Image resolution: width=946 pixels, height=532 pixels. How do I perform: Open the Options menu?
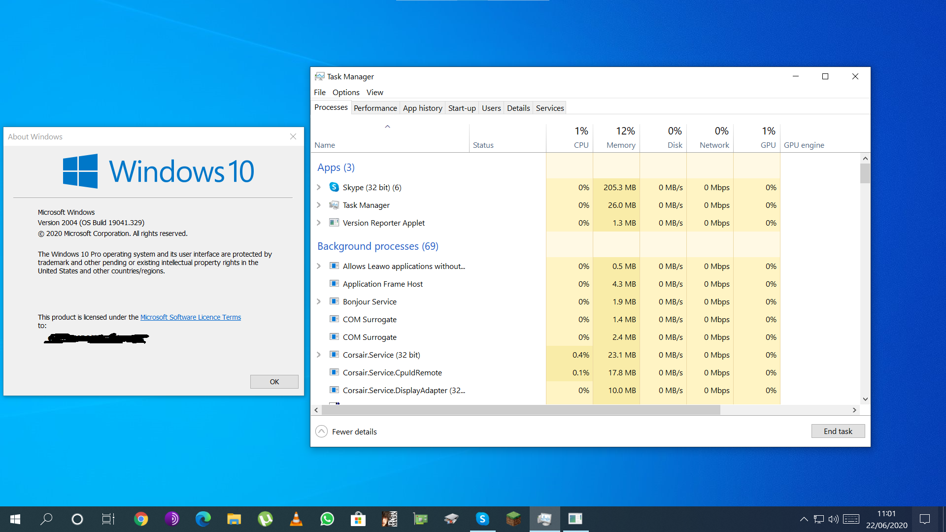[346, 92]
